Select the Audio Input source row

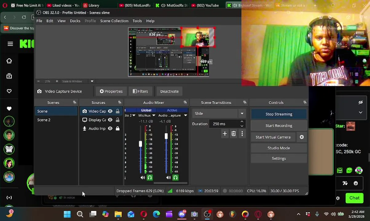click(101, 128)
